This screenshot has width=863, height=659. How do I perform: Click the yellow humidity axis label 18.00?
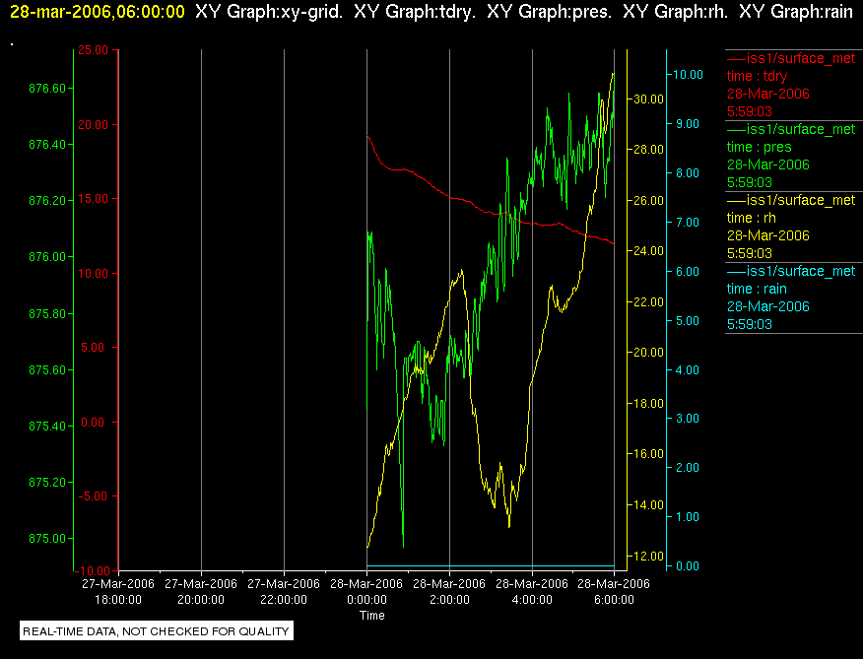click(649, 404)
